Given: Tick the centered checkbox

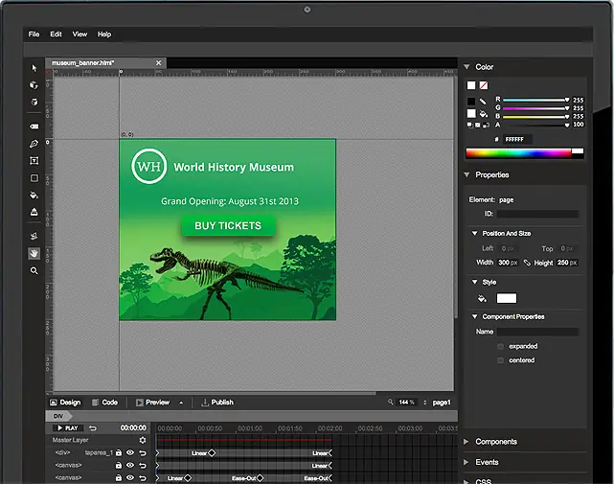Looking at the screenshot, I should pos(500,360).
